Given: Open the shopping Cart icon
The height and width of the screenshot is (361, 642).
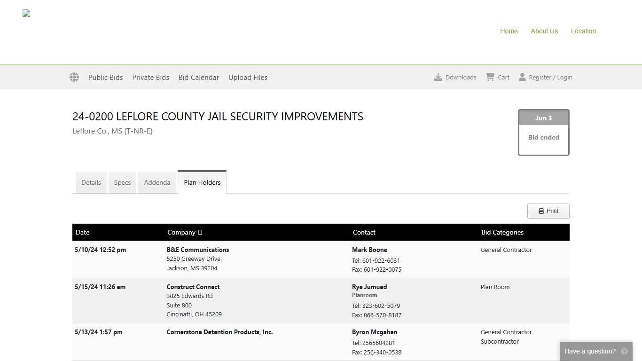Looking at the screenshot, I should [x=490, y=77].
